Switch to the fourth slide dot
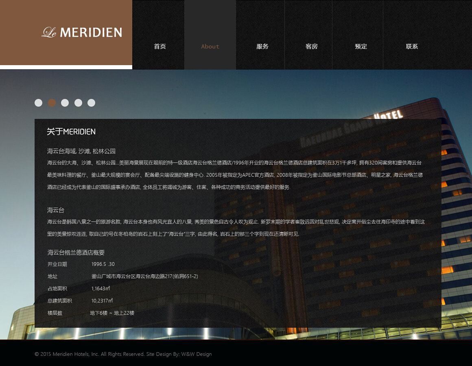 coord(78,103)
